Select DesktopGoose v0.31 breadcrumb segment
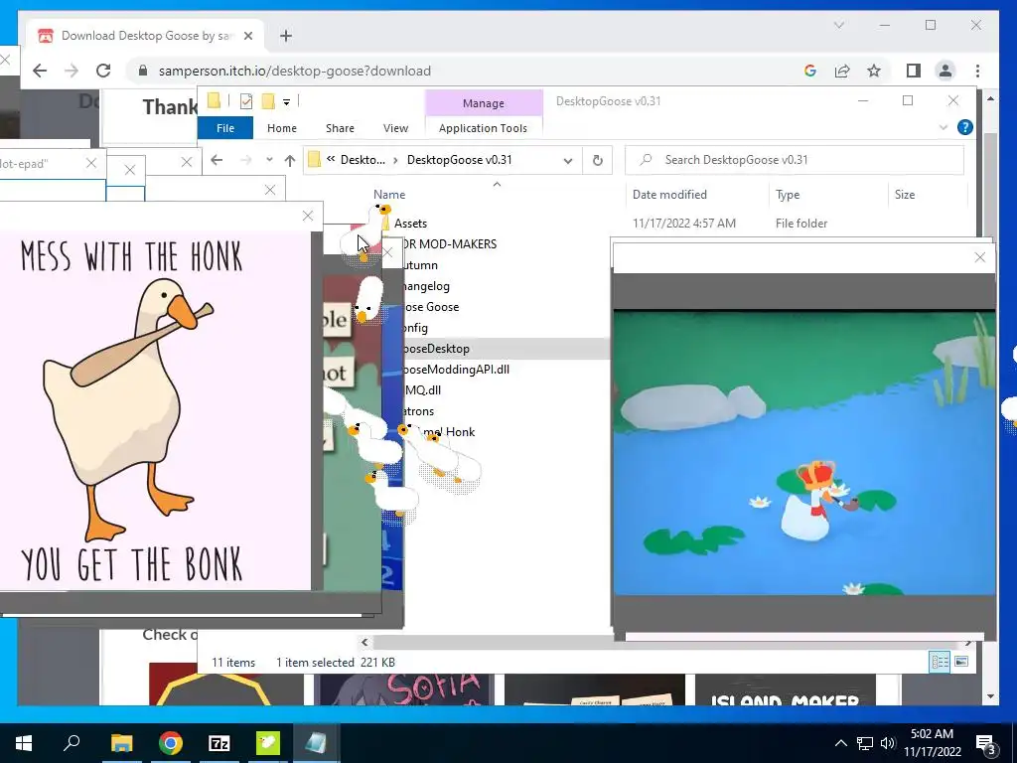This screenshot has width=1017, height=763. pyautogui.click(x=459, y=160)
